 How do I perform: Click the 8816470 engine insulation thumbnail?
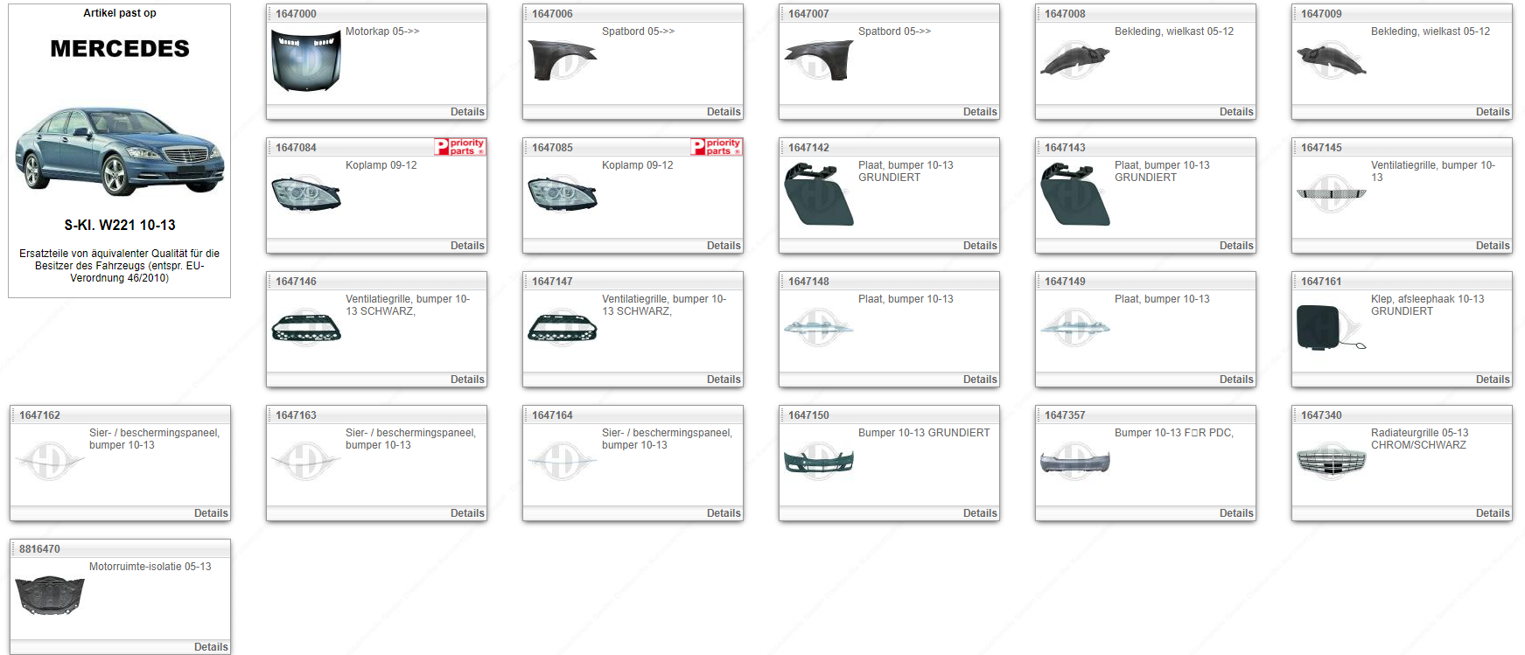(50, 596)
